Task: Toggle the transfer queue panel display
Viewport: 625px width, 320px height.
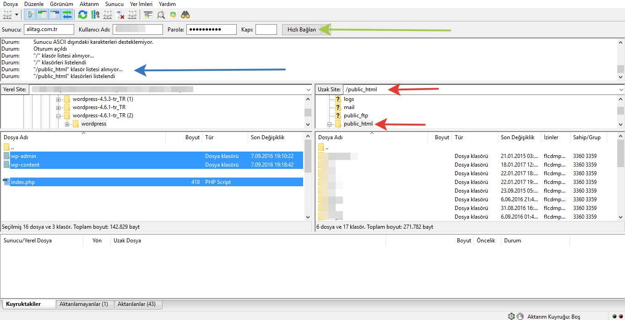Action: [x=67, y=15]
